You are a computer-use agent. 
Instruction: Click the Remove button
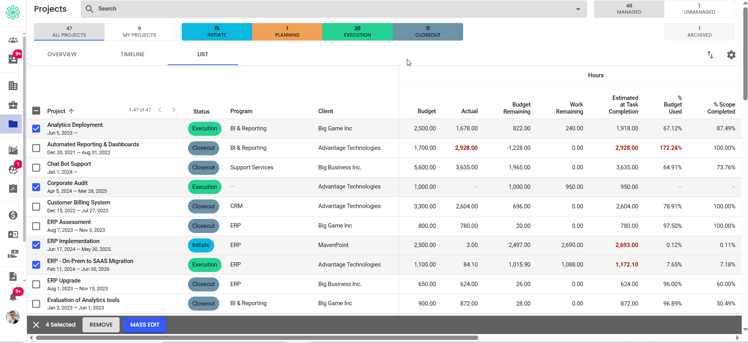pyautogui.click(x=101, y=325)
